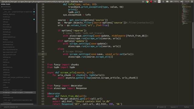This screenshot has height=109, width=194.
Task: Open the Spaces: 4 indentation menu
Action: tap(174, 107)
